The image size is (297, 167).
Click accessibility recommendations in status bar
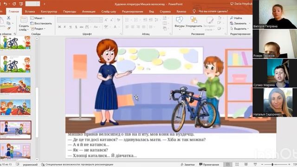(x=77, y=165)
